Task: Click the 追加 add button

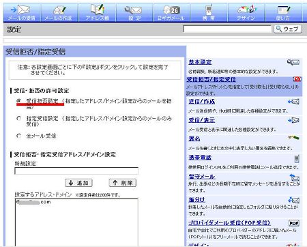Action: (78, 183)
